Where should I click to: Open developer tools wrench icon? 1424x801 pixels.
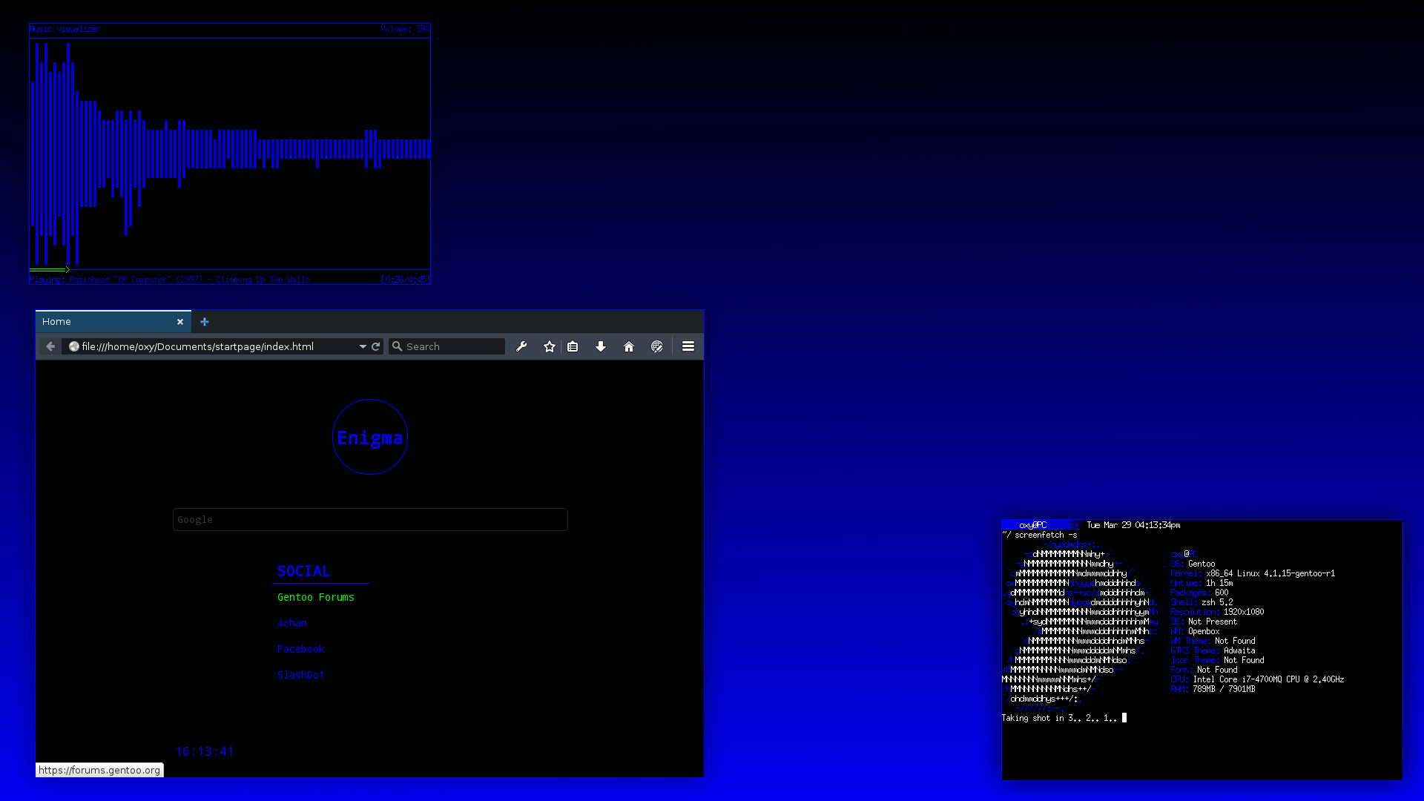521,346
